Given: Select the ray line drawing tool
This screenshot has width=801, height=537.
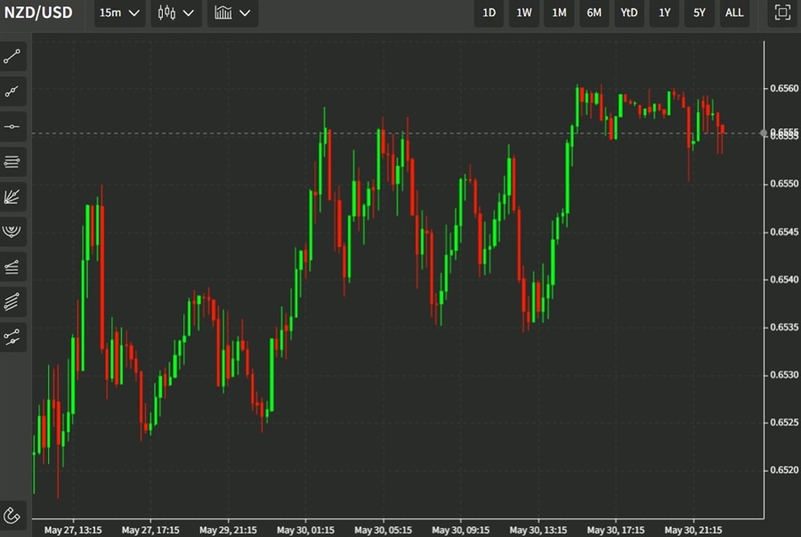Looking at the screenshot, I should coord(12,92).
